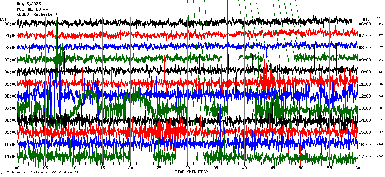The width and height of the screenshot is (385, 177).
Task: Click the 30 minute x-axis tick label
Action: (187, 168)
